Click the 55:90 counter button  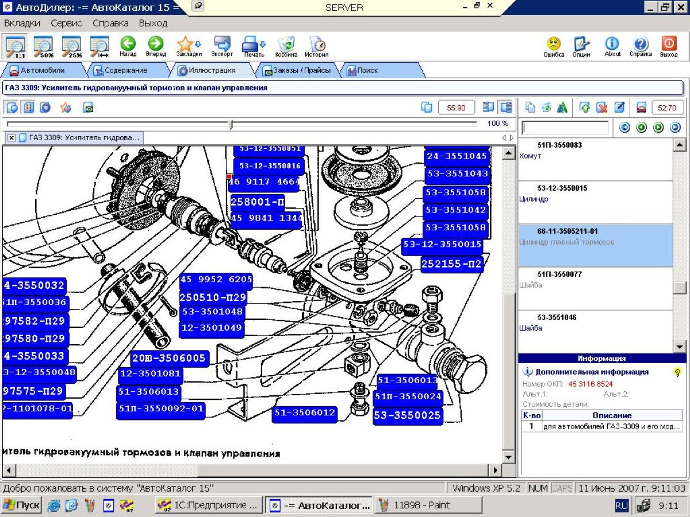(456, 107)
